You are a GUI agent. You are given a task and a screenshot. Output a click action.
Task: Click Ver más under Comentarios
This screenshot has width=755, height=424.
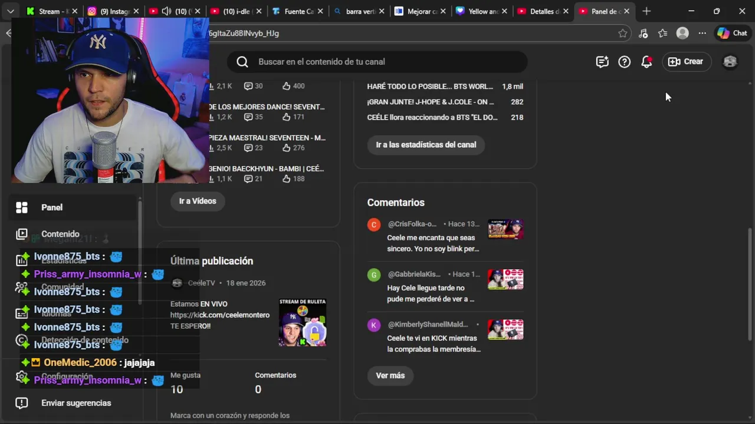click(390, 376)
